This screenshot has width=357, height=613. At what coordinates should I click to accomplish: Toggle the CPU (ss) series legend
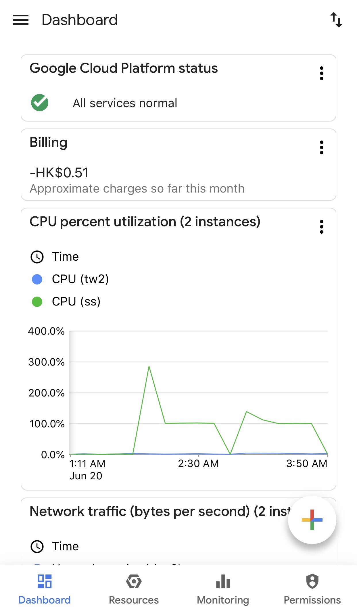pyautogui.click(x=76, y=301)
